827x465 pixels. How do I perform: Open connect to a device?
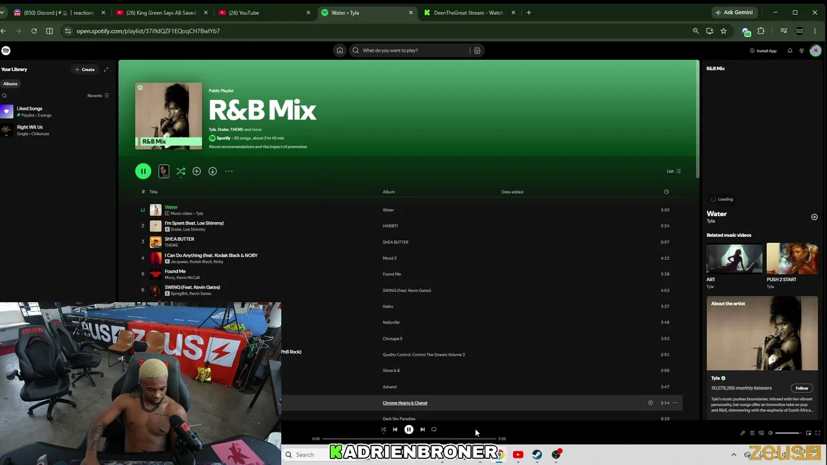(761, 433)
